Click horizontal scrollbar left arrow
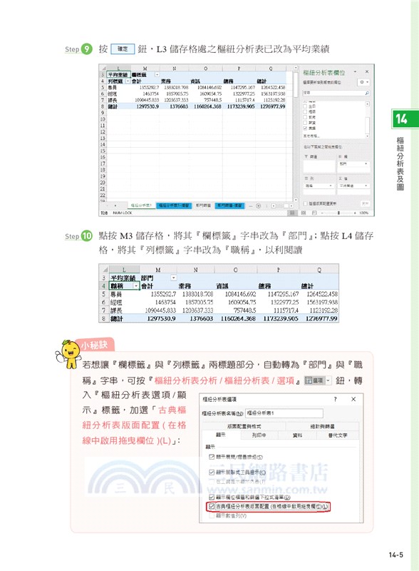The height and width of the screenshot is (571, 419). (274, 206)
